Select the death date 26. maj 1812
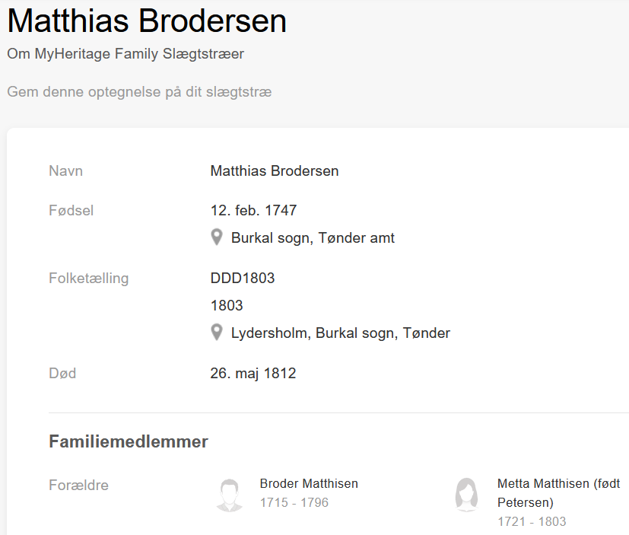This screenshot has width=629, height=535. pyautogui.click(x=253, y=374)
